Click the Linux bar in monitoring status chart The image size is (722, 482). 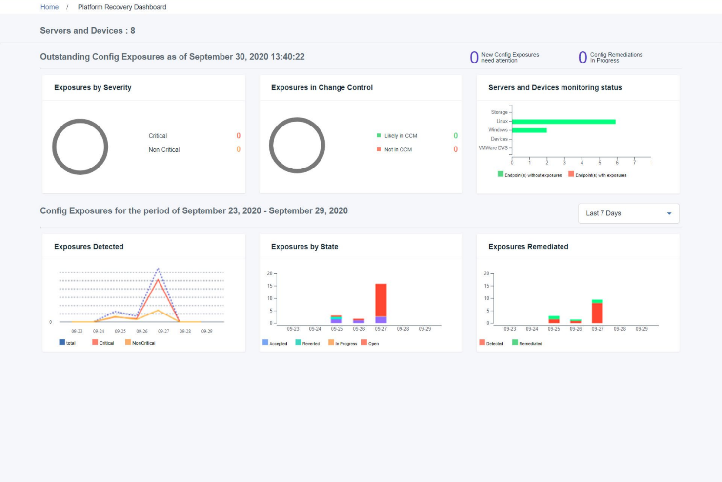tap(563, 121)
